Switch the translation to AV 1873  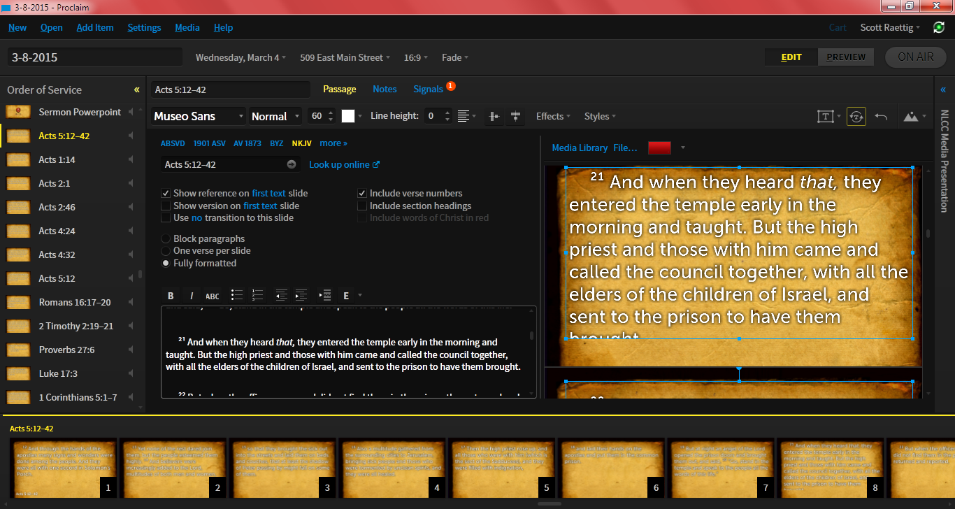(247, 143)
